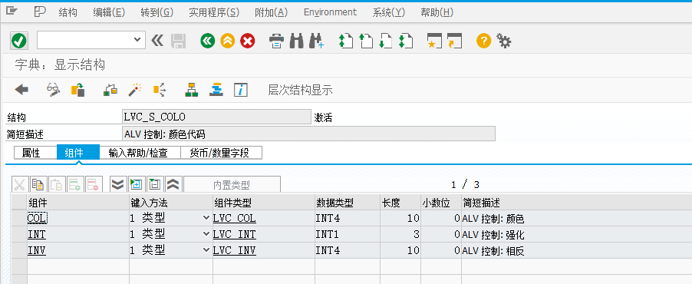The height and width of the screenshot is (284, 692).
Task: Open the 键入方法 dropdown for INT row
Action: pos(206,234)
